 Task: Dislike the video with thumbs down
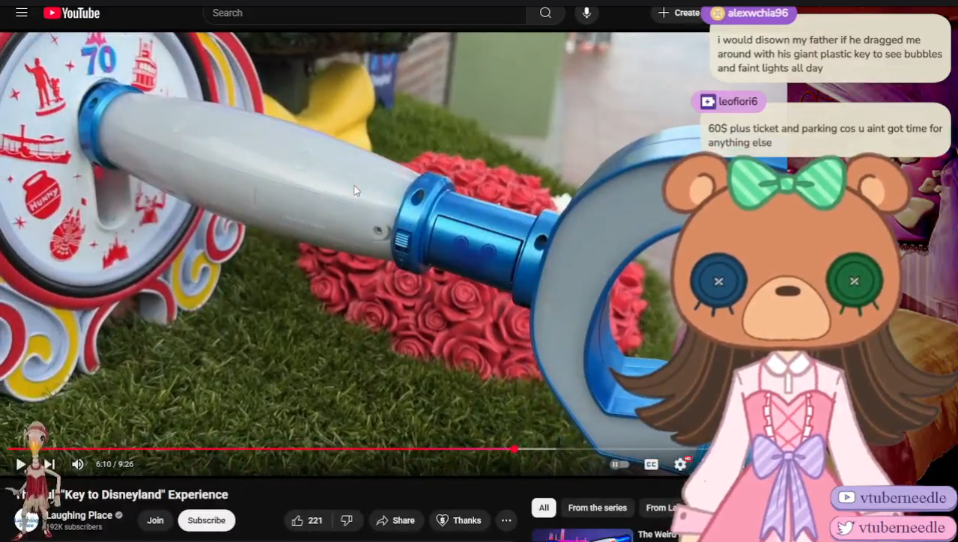click(x=347, y=520)
